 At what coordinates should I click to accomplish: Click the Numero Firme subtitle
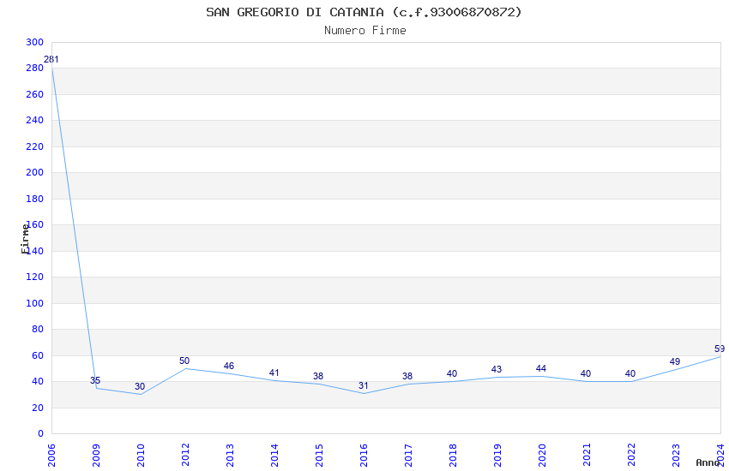[x=365, y=31]
